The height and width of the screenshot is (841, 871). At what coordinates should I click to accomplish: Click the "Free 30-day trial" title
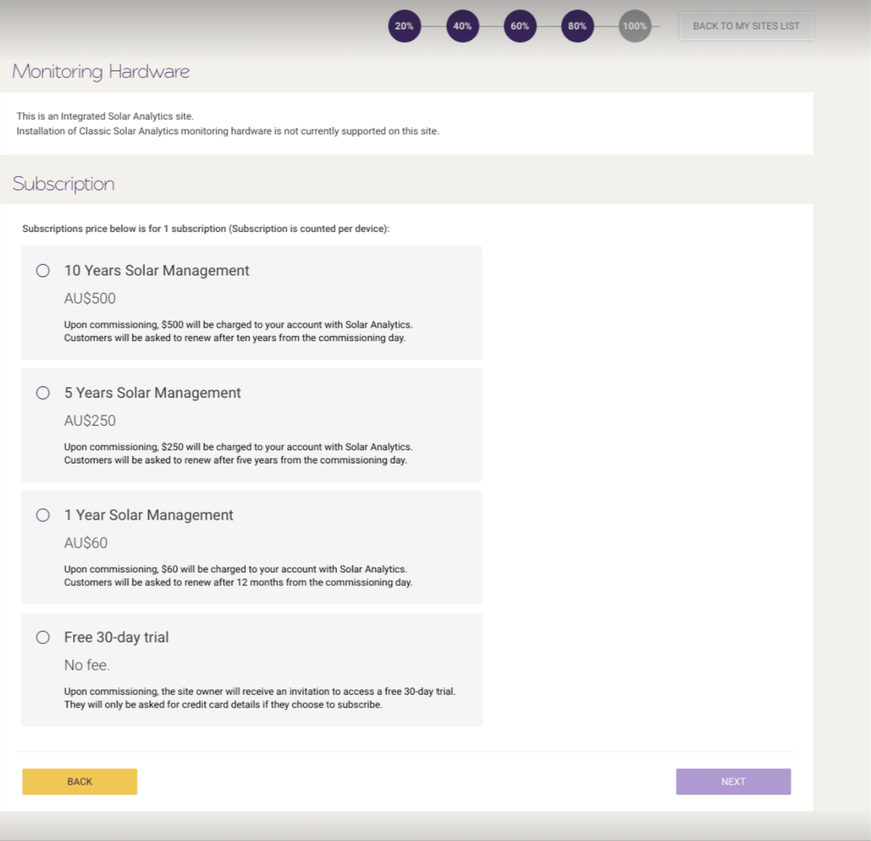[x=116, y=637]
